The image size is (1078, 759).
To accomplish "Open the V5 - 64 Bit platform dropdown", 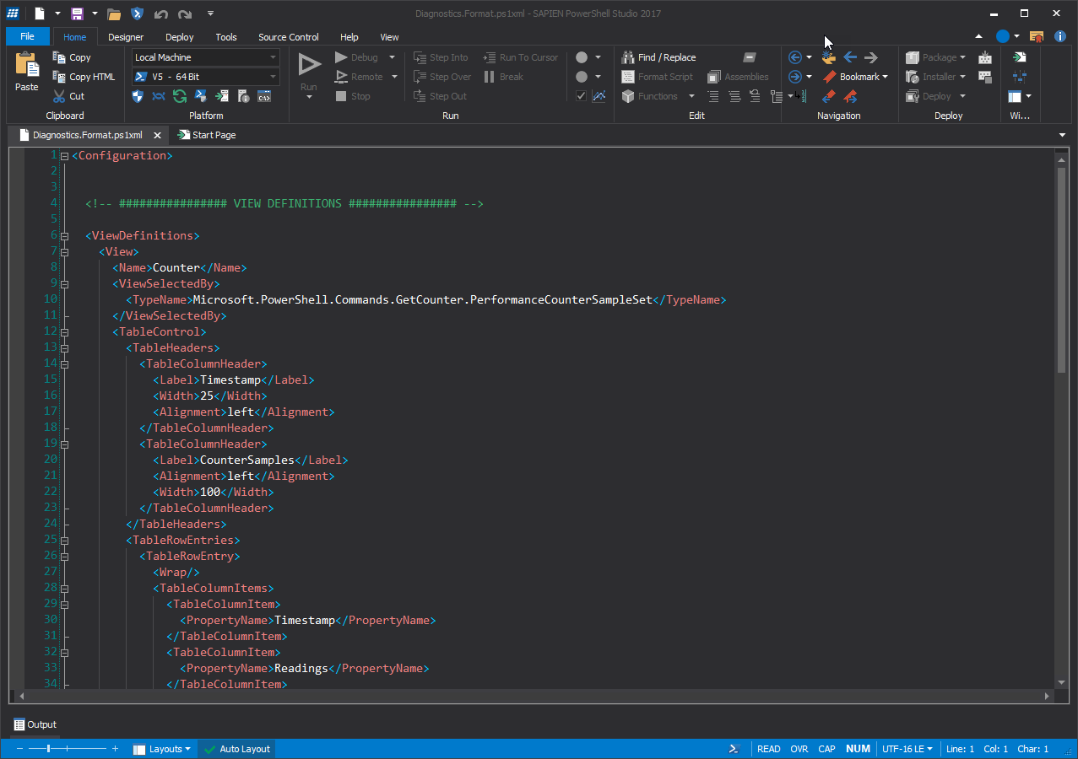I will tap(271, 77).
